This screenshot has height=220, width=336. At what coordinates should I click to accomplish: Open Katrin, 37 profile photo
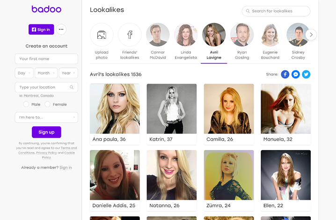click(172, 109)
